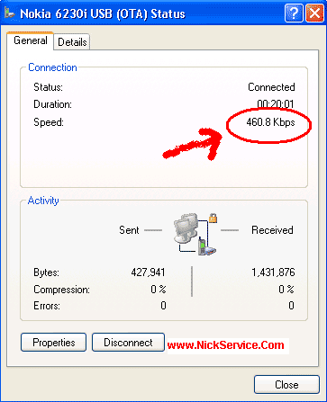327x402 pixels.
Task: Click the Connection group heading
Action: [52, 67]
